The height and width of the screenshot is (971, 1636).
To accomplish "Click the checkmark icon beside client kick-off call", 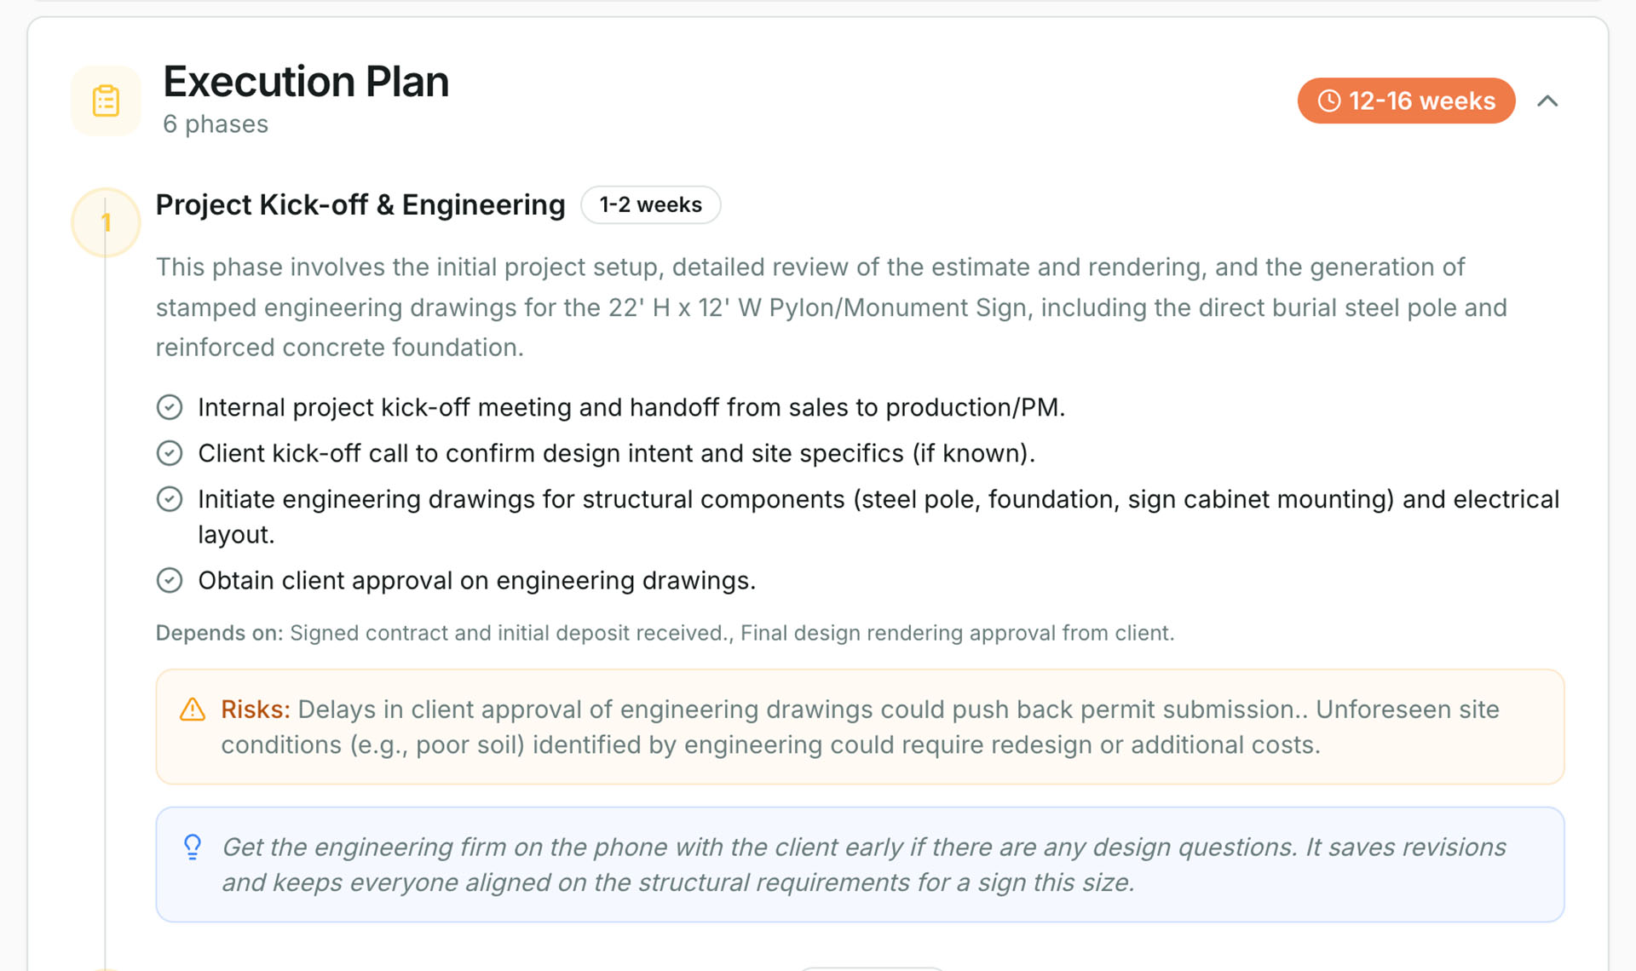I will tap(170, 453).
